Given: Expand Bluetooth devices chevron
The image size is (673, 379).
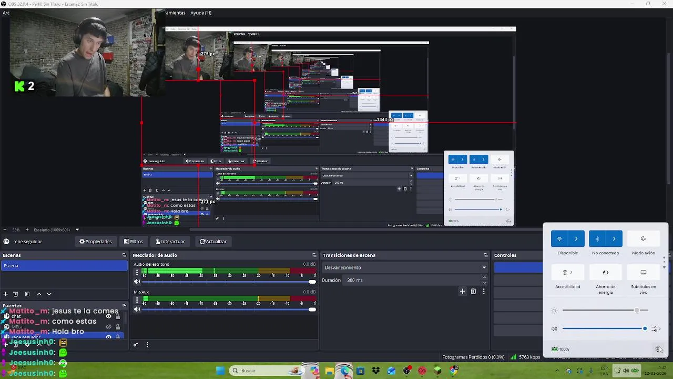Looking at the screenshot, I should (614, 239).
